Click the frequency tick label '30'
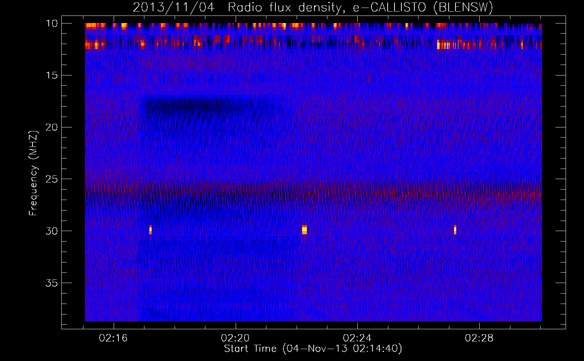584x361 pixels. coord(52,231)
